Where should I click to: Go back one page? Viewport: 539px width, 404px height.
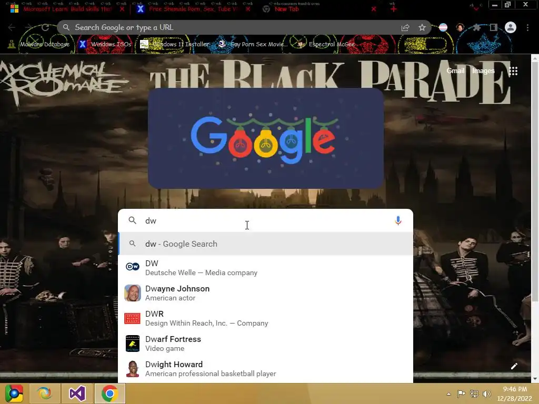[x=12, y=27]
